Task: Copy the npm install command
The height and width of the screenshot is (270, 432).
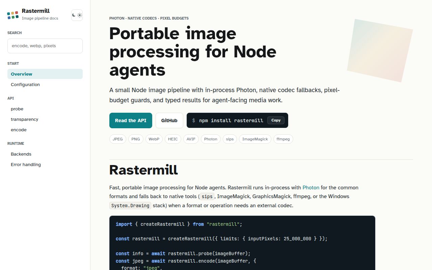Action: [276, 120]
